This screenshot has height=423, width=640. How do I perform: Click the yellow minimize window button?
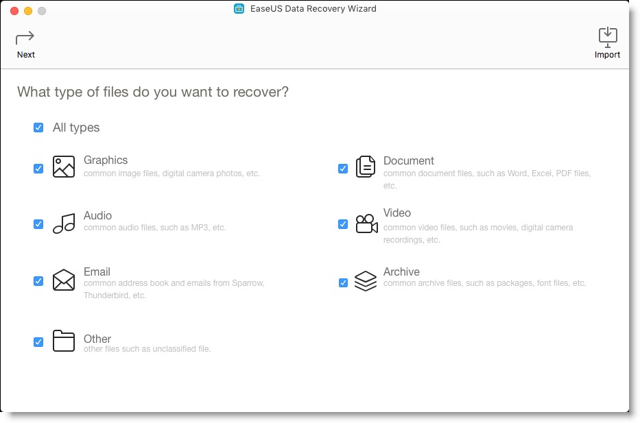point(28,11)
